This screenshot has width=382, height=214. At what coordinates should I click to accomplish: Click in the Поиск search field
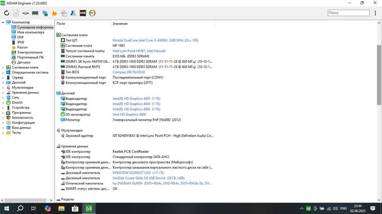(348, 13)
